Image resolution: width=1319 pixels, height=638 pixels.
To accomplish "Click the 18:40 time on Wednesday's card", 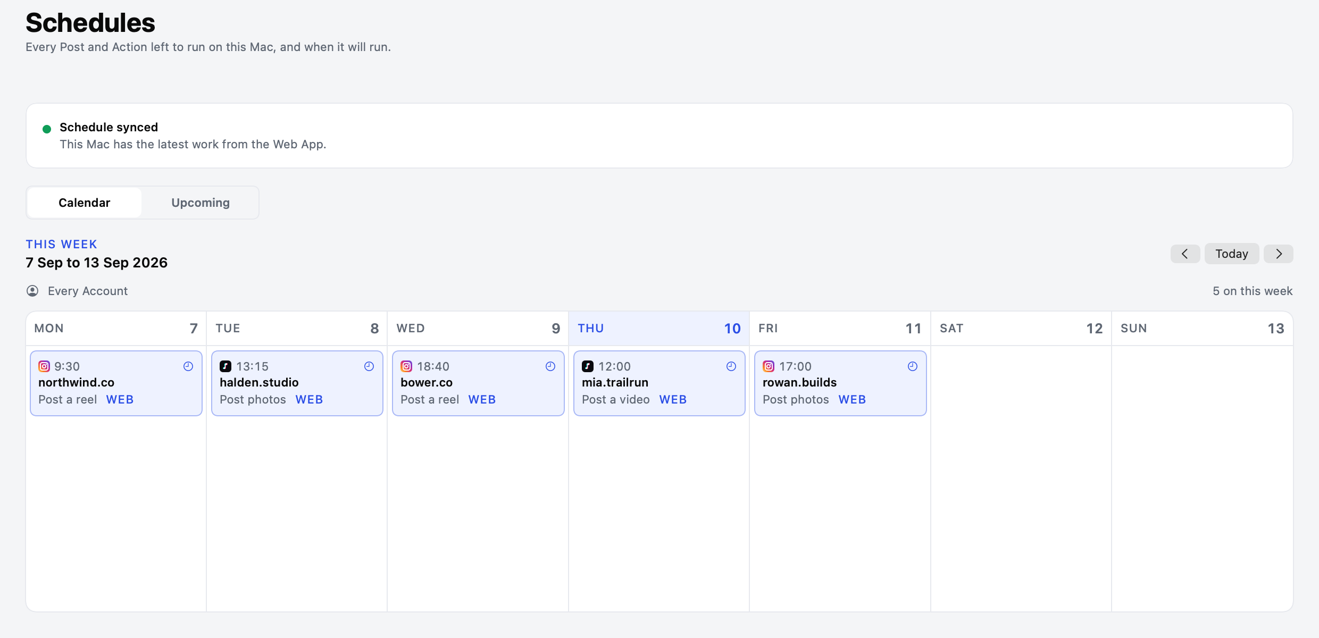I will 433,366.
